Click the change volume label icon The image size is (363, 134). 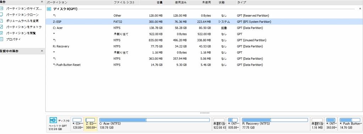[x=1, y=21]
